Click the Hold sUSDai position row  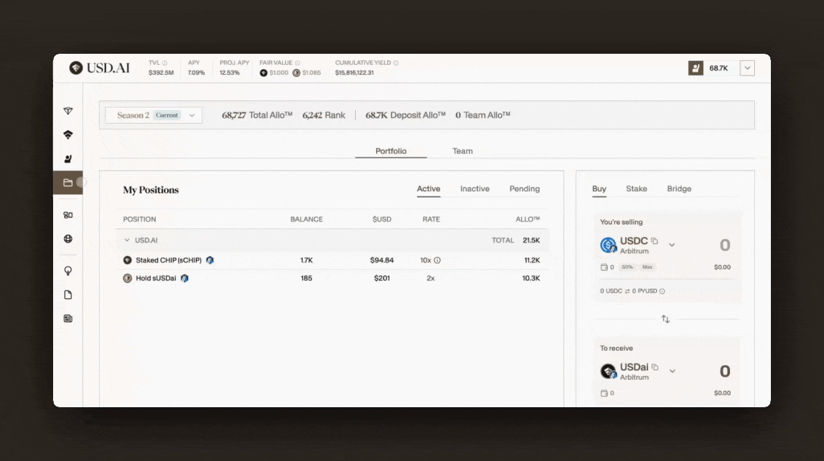coord(332,279)
